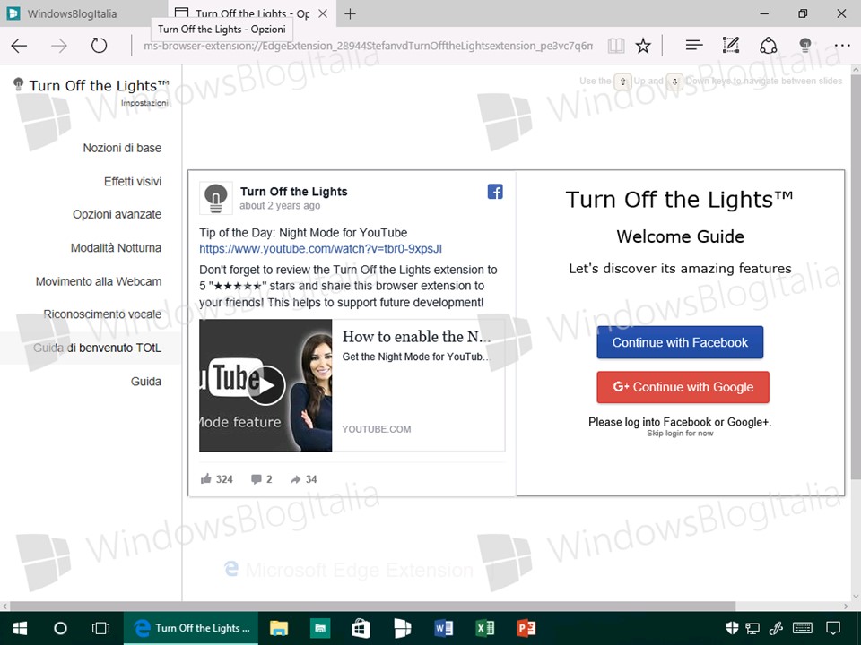Viewport: 861px width, 645px height.
Task: Click Skip login for now link
Action: point(680,434)
